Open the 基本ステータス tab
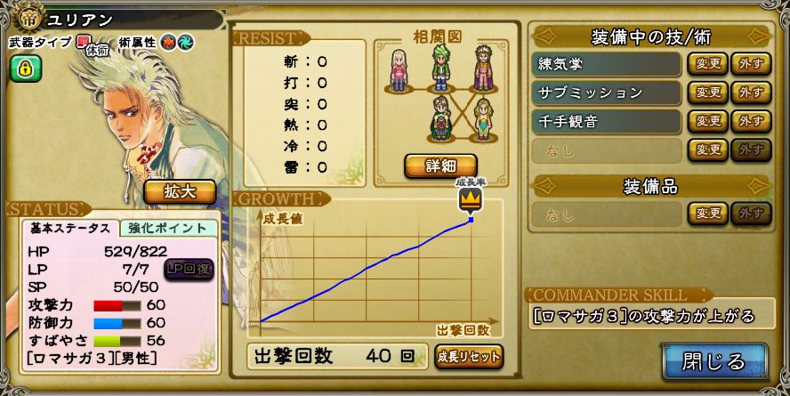 69,228
